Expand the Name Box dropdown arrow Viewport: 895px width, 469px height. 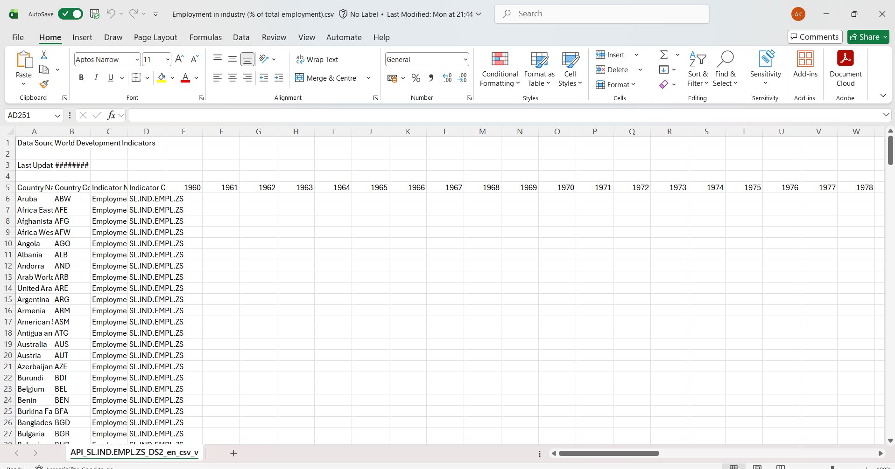pos(57,115)
